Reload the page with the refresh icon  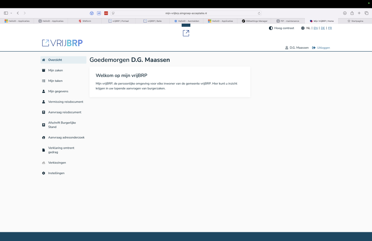(259, 13)
